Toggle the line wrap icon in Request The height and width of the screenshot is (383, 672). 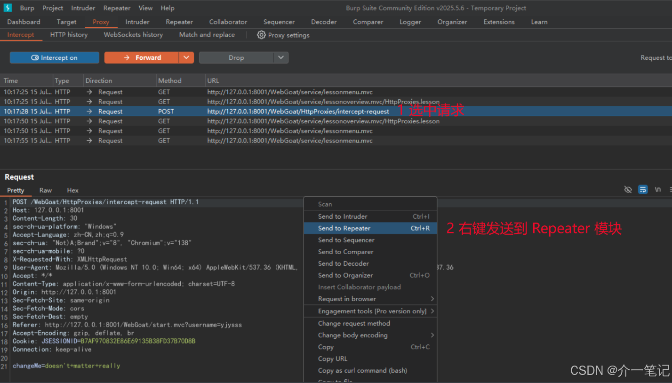643,189
